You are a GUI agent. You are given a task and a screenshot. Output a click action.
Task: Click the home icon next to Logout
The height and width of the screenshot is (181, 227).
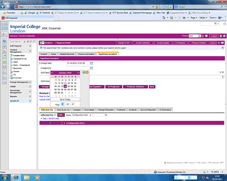pyautogui.click(x=221, y=36)
